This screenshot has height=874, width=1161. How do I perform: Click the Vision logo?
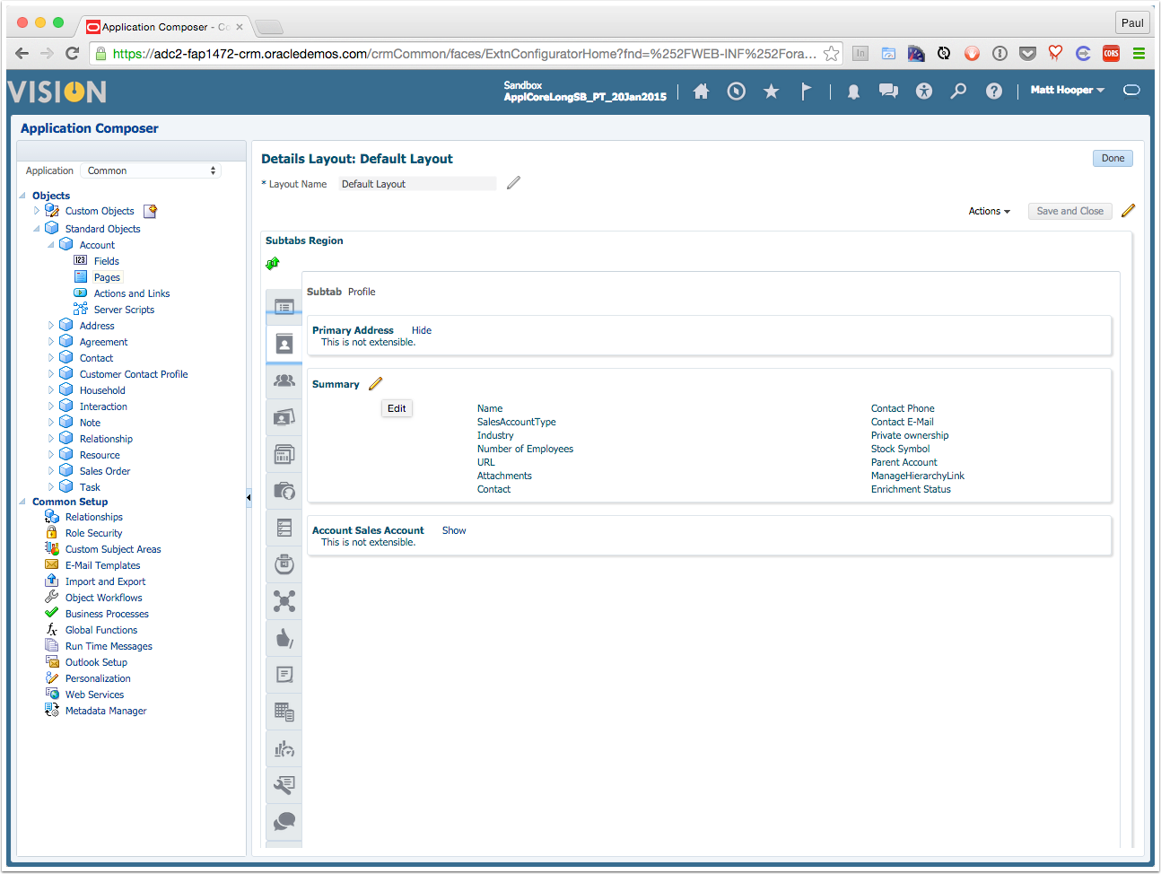tap(57, 92)
